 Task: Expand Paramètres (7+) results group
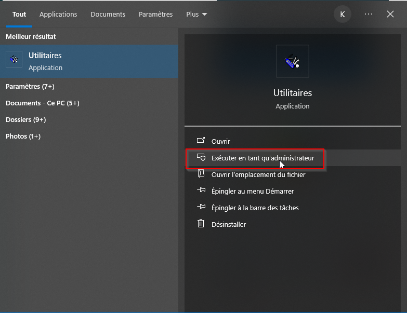[30, 87]
